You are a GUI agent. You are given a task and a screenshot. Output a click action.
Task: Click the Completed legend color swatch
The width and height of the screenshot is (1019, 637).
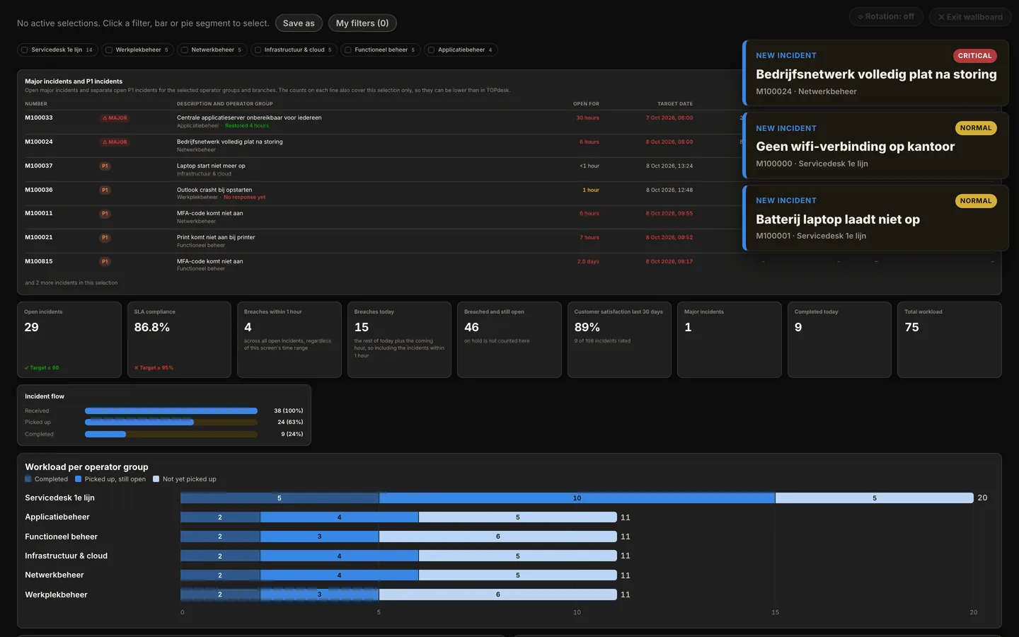tap(28, 479)
